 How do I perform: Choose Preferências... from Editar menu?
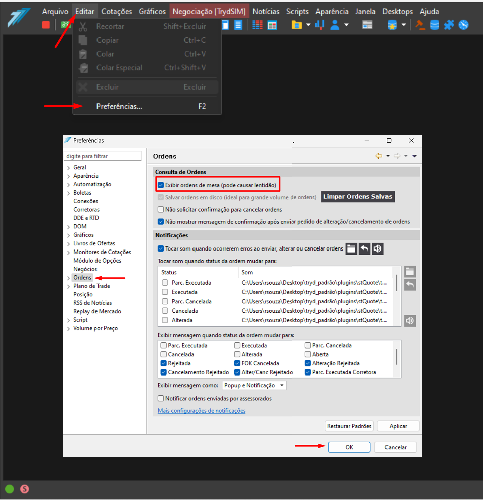click(x=147, y=106)
